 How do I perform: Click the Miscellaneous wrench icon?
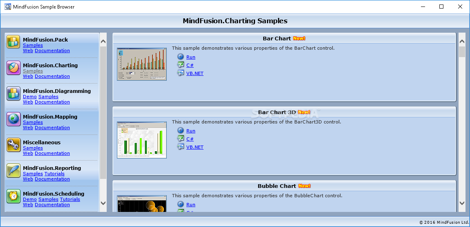pyautogui.click(x=13, y=145)
